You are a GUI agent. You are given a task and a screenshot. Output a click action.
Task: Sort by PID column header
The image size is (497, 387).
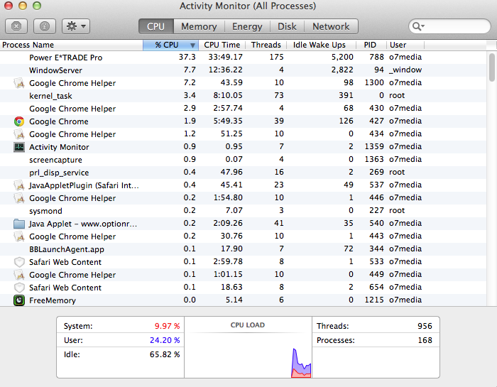(371, 45)
